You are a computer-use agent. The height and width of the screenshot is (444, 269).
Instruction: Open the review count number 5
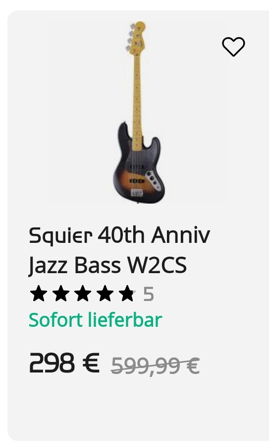point(149,294)
